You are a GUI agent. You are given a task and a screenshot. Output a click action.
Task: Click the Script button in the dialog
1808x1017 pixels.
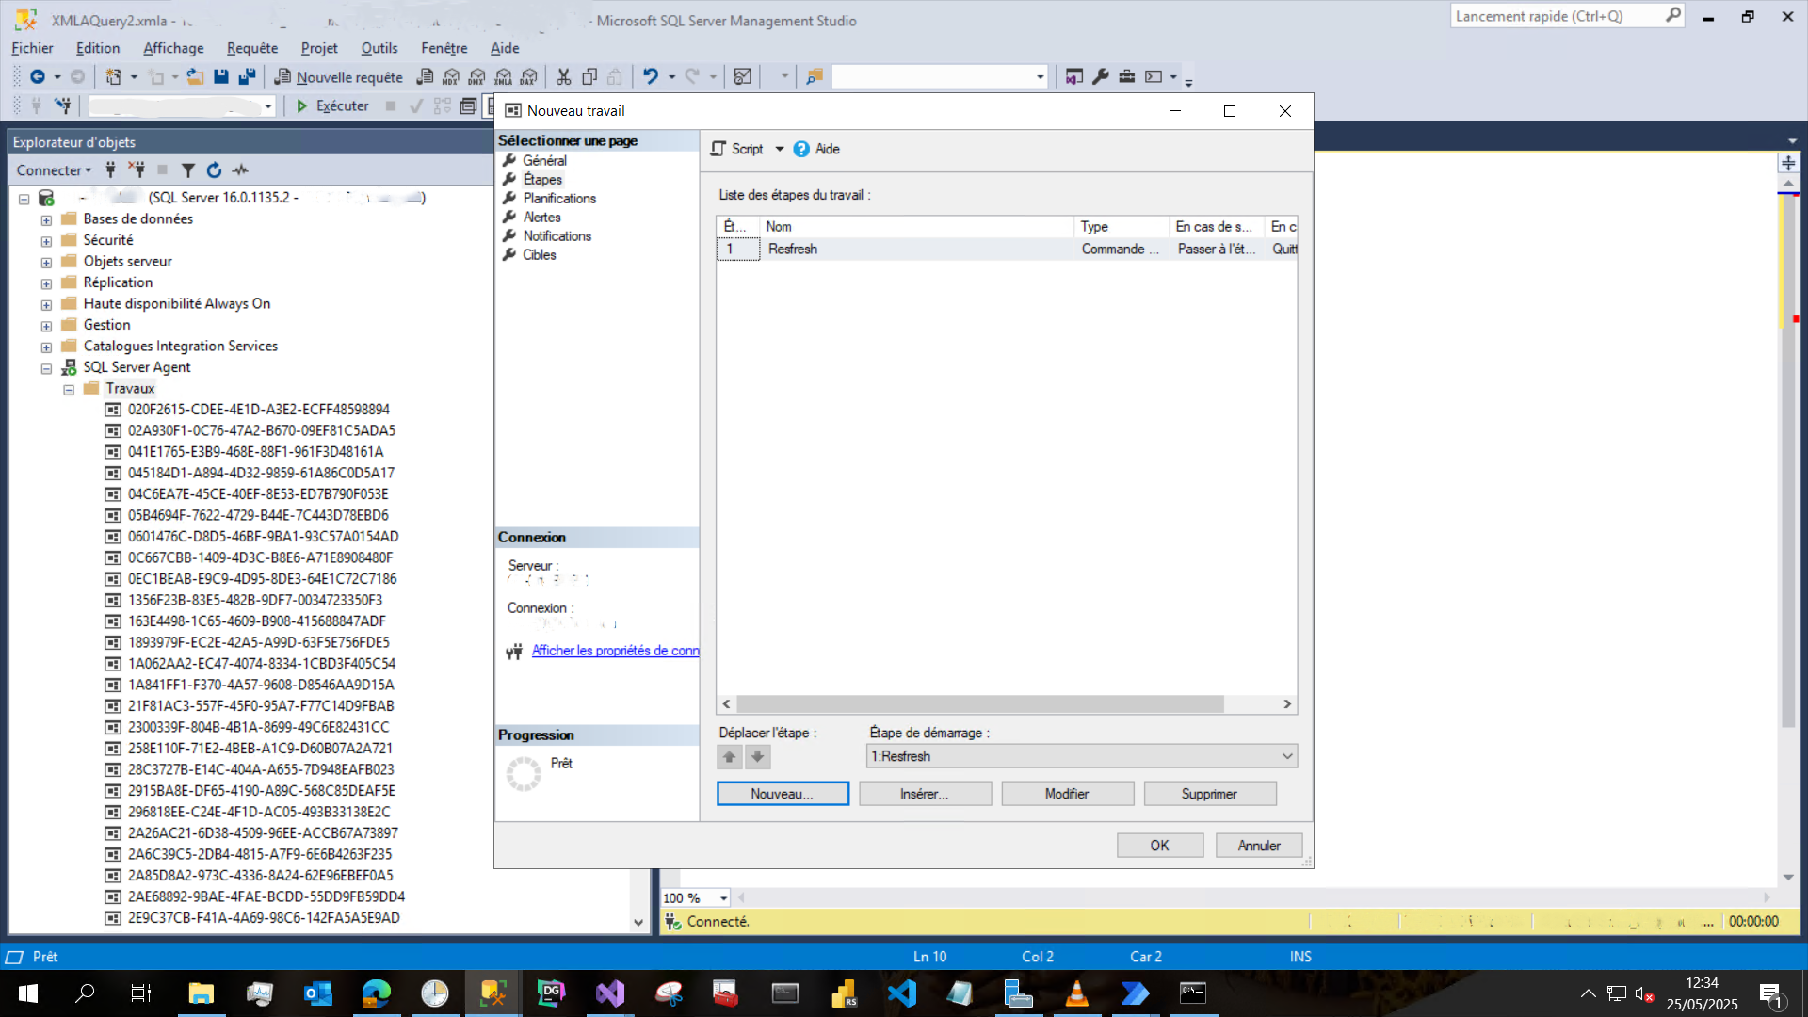[737, 149]
